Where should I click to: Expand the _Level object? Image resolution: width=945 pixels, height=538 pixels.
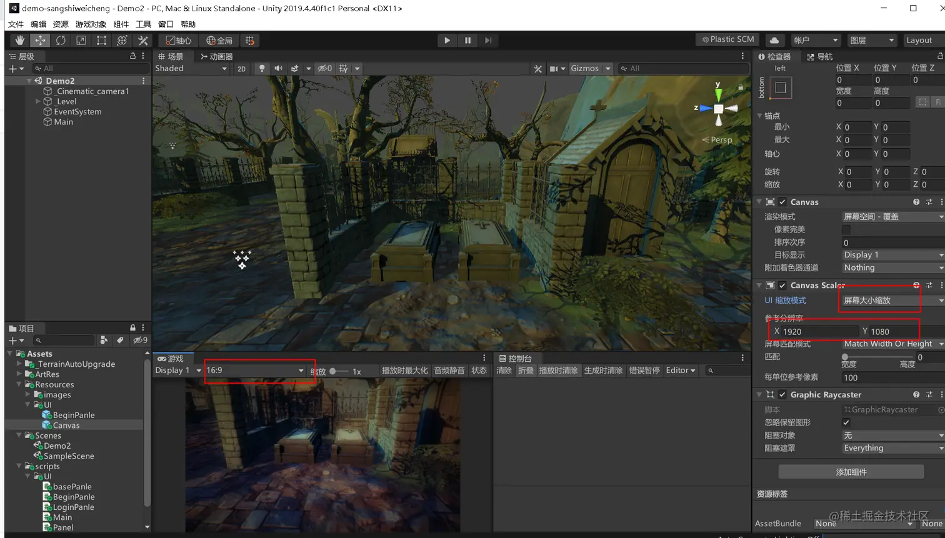tap(38, 101)
